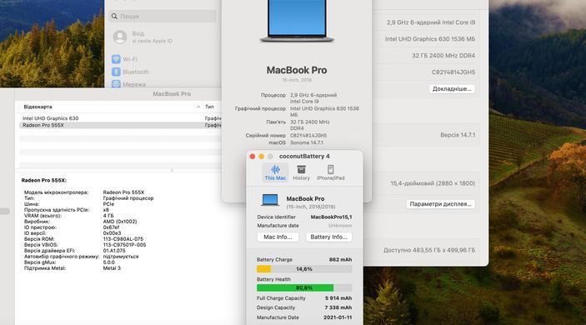The height and width of the screenshot is (325, 586).
Task: Click the sort arrow in Відеокарта header
Action: pos(198,107)
